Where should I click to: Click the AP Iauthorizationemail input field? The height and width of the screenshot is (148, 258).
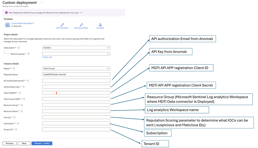[76, 80]
